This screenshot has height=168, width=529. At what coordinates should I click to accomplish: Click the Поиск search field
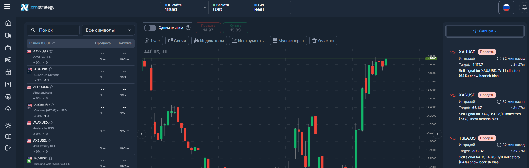click(x=53, y=30)
